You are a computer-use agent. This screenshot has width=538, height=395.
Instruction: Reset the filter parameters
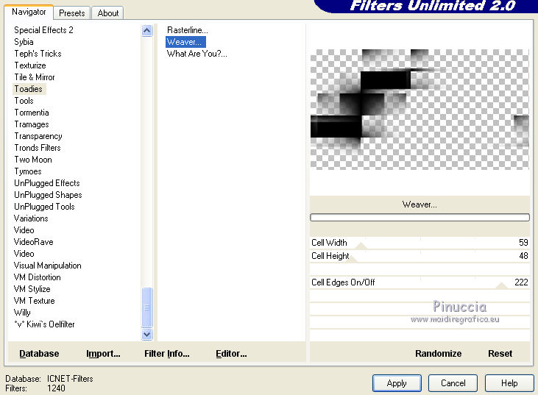[500, 354]
